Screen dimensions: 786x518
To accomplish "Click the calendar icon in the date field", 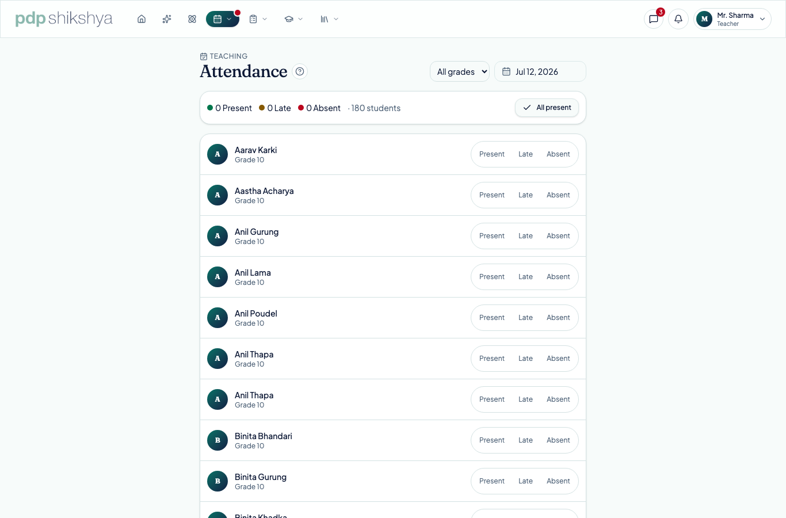I will [x=506, y=72].
